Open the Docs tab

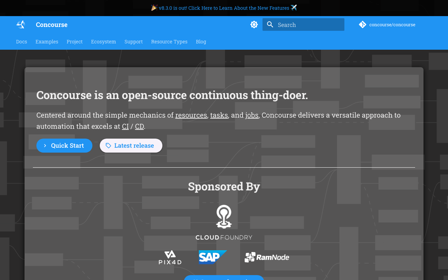(x=21, y=42)
